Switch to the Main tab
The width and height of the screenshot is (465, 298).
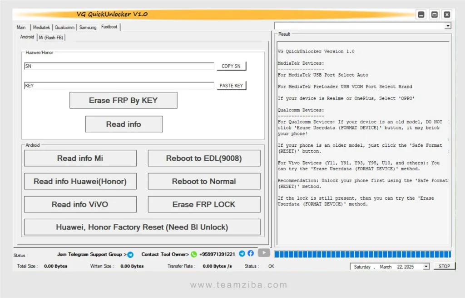(x=21, y=28)
